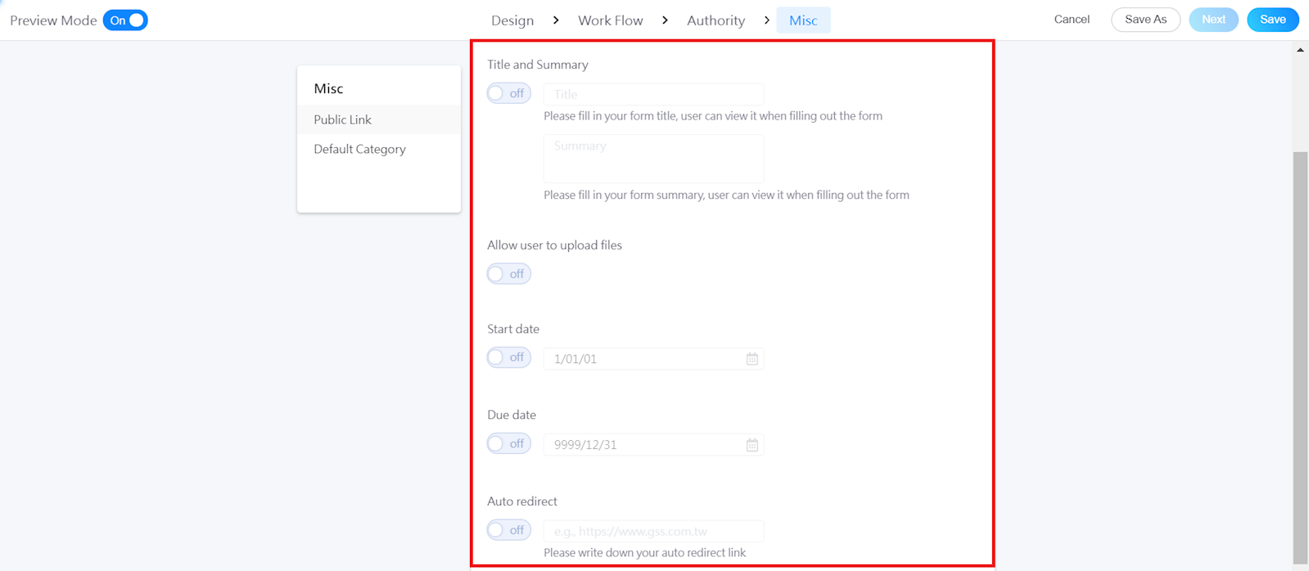Screen dimensions: 1309x571
Task: Click the blue Save button
Action: tap(1272, 20)
